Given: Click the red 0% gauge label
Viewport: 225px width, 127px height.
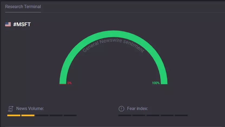Looking at the screenshot, I should [70, 83].
